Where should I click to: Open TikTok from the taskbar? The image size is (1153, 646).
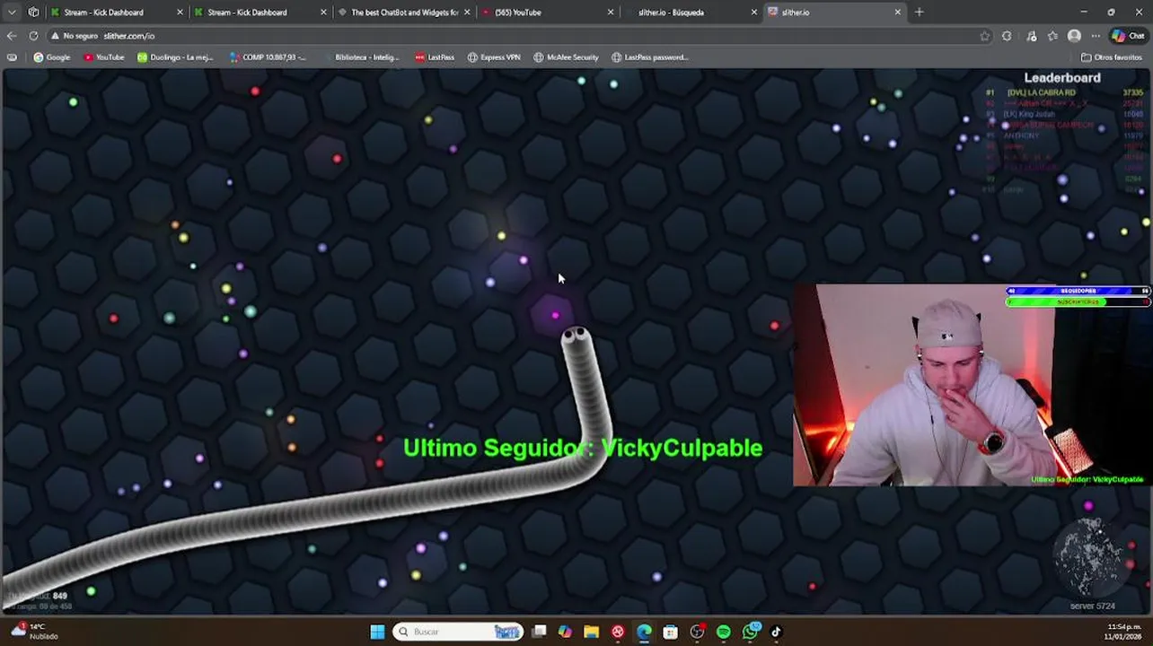pos(776,632)
